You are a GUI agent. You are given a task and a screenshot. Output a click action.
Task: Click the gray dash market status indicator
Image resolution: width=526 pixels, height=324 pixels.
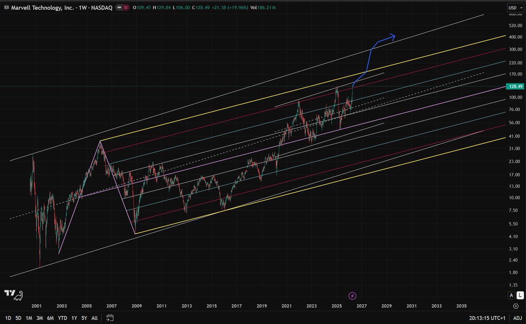click(x=119, y=7)
